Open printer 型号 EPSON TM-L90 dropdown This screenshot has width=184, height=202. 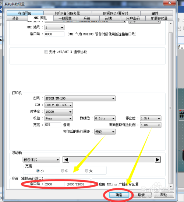pyautogui.click(x=80, y=98)
